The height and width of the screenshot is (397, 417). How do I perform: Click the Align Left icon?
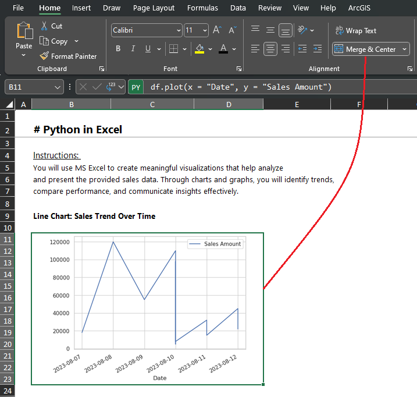click(255, 49)
